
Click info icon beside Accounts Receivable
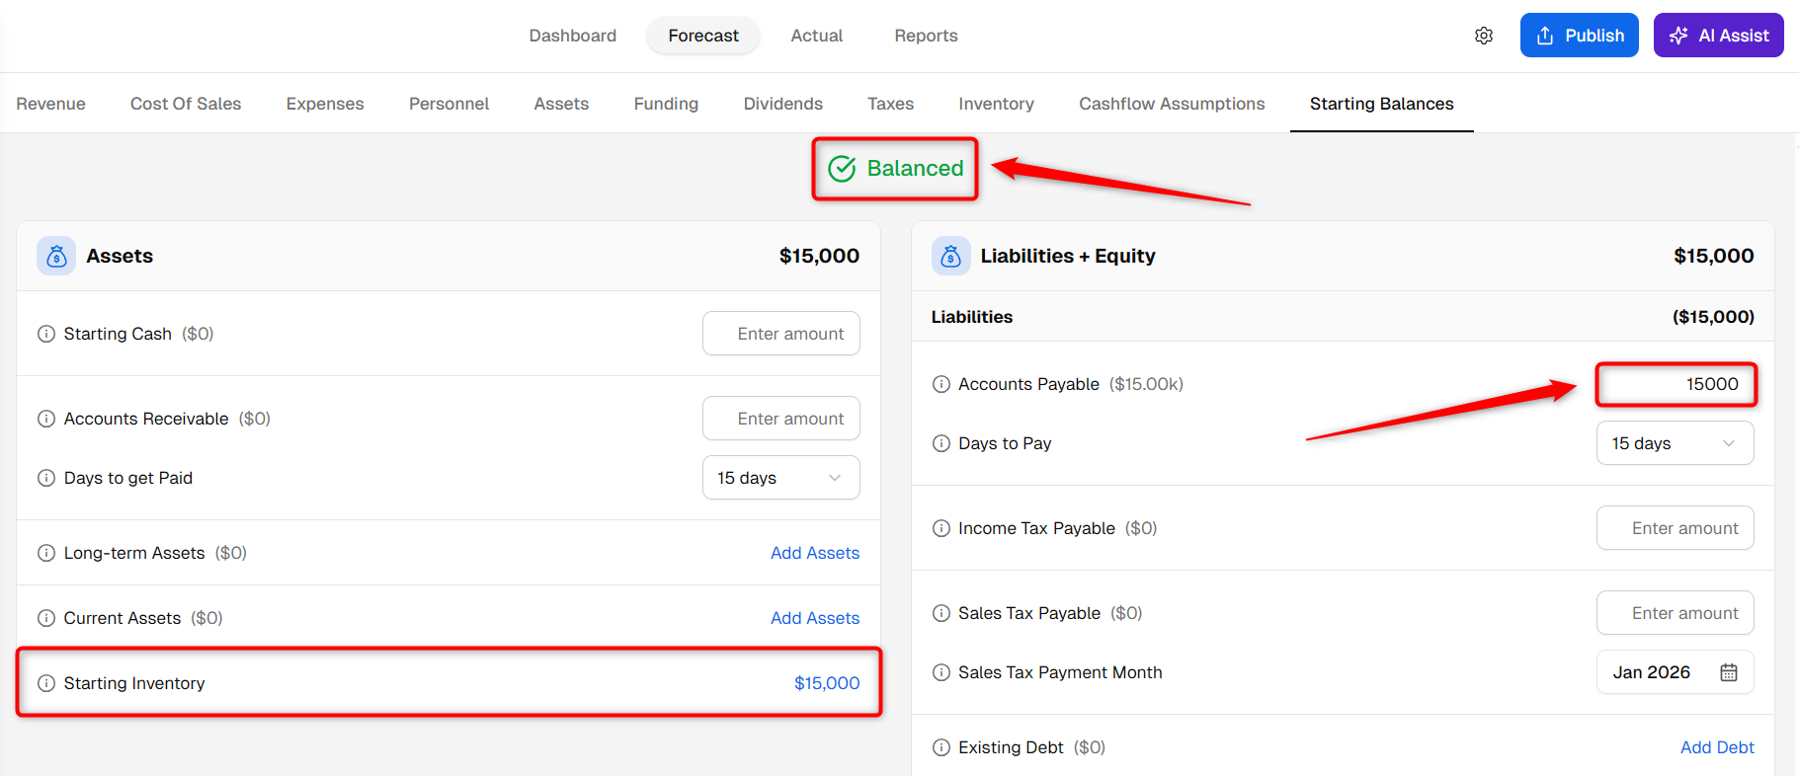(x=46, y=419)
